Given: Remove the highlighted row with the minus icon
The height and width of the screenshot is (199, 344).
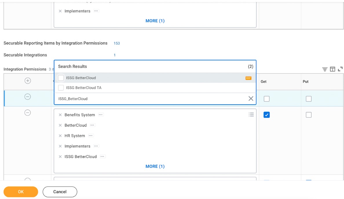Looking at the screenshot, I should click(x=28, y=97).
